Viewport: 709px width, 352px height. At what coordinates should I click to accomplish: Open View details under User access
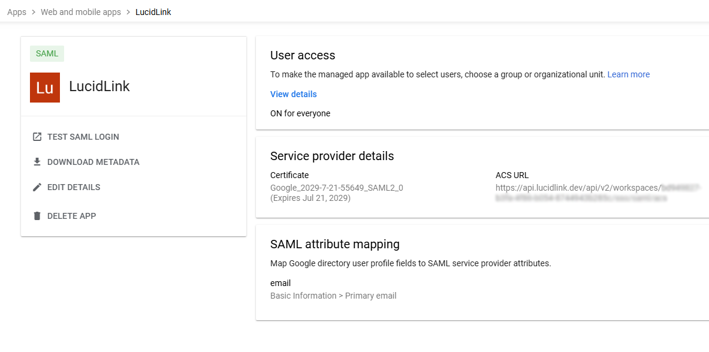(x=294, y=94)
